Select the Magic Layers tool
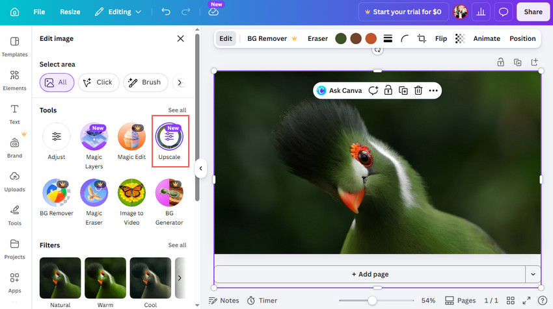The height and width of the screenshot is (309, 553). tap(94, 146)
